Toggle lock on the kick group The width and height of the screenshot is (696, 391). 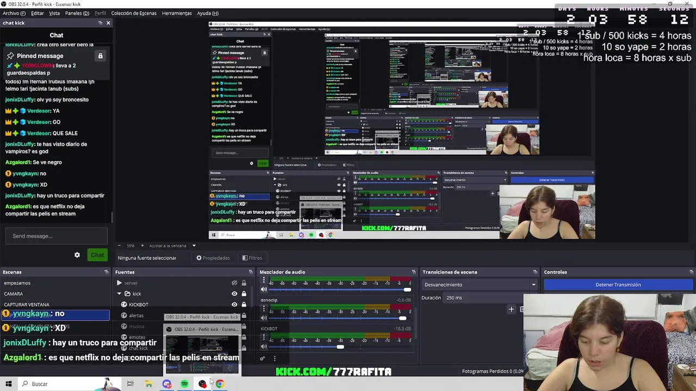click(x=244, y=294)
